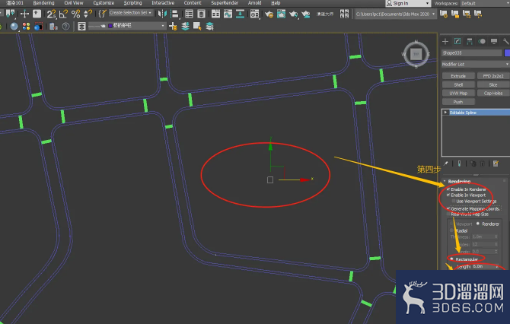Toggle the 2.5D Snaps icon

(x=51, y=14)
